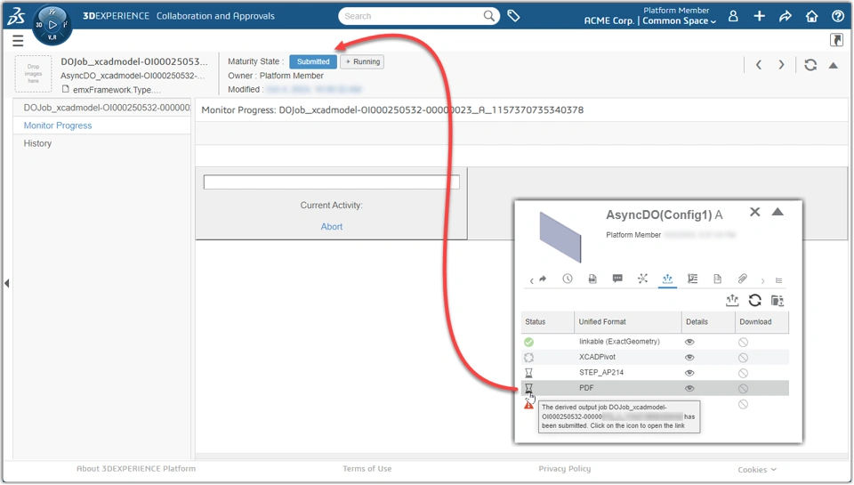Screen dimensions: 854x485
Task: Click the panel pin icon at top right
Action: [x=836, y=40]
